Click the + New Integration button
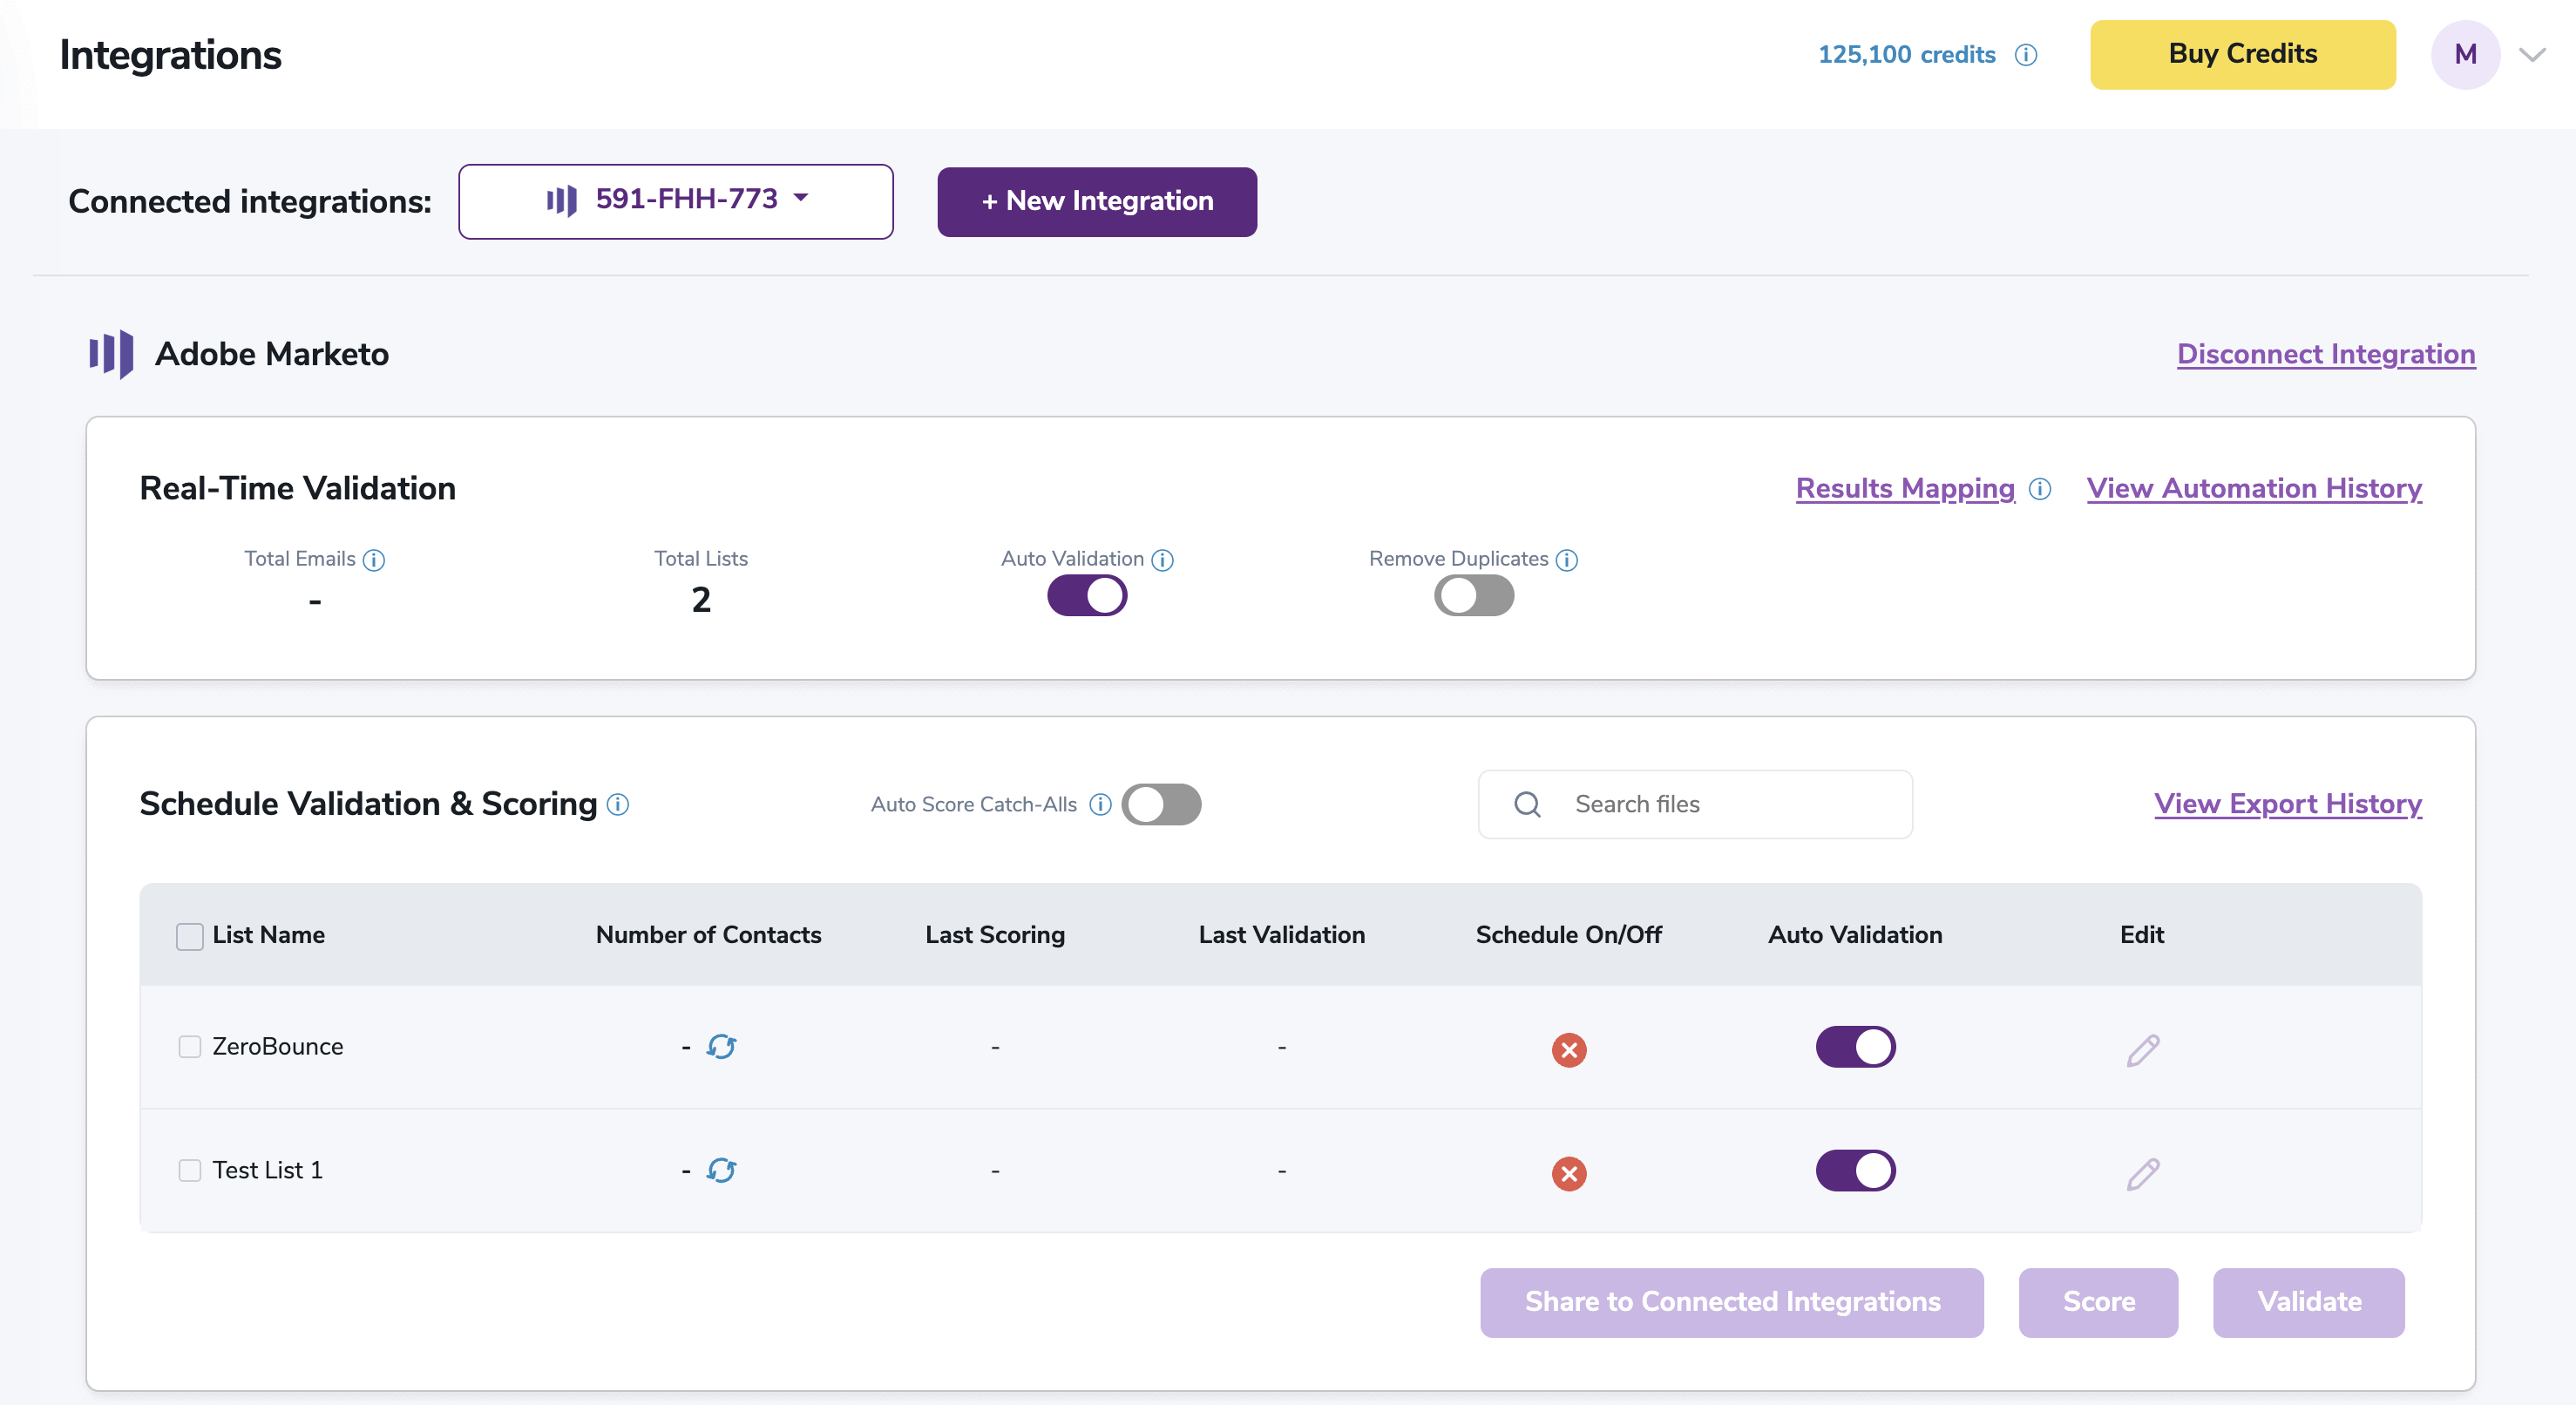2576x1405 pixels. click(x=1096, y=201)
